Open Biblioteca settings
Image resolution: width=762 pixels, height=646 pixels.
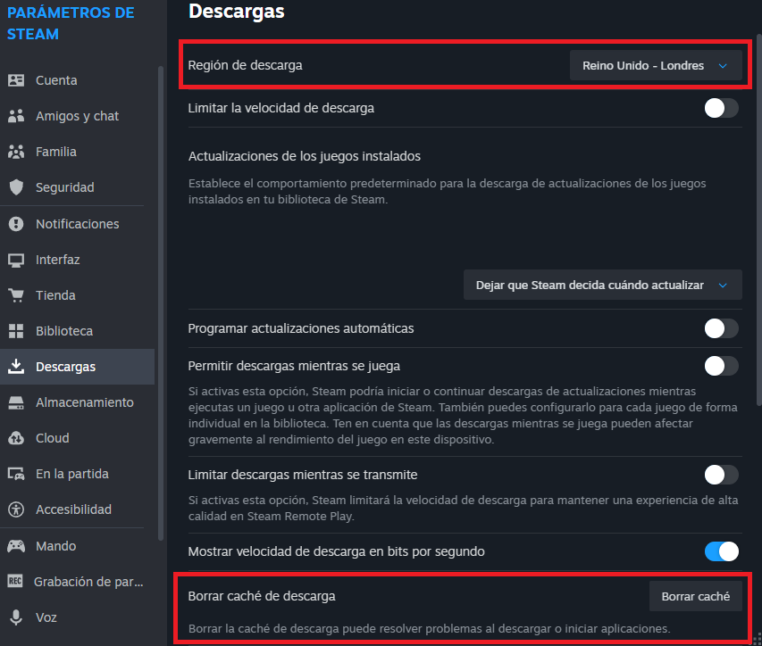(x=77, y=331)
